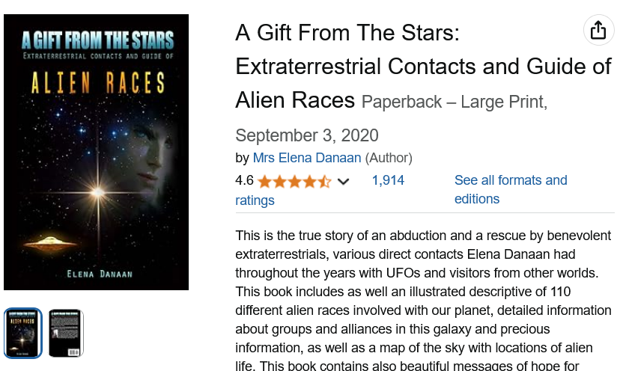Click the (Author) role label
Image resolution: width=623 pixels, height=371 pixels.
coord(389,158)
